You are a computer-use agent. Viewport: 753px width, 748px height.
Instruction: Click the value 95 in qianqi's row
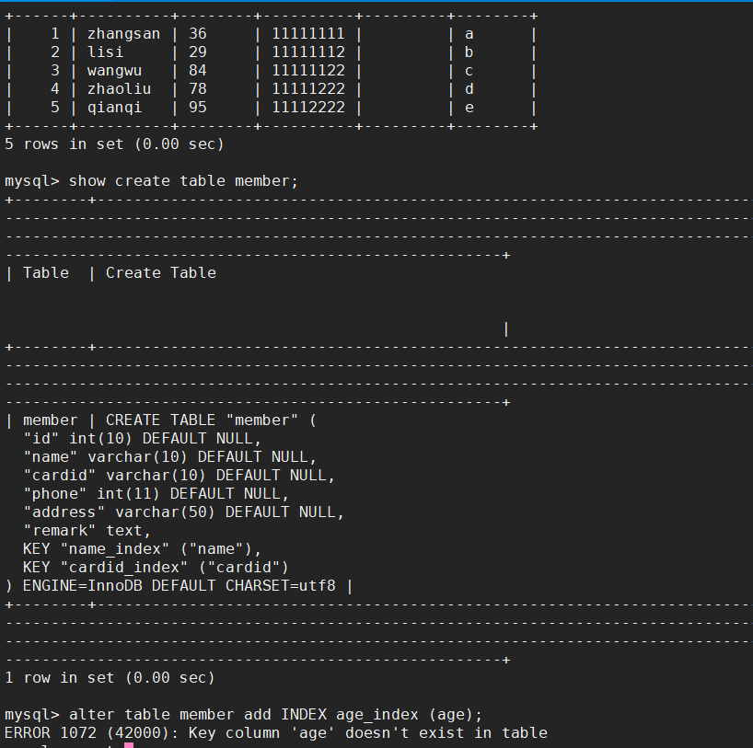click(x=197, y=107)
